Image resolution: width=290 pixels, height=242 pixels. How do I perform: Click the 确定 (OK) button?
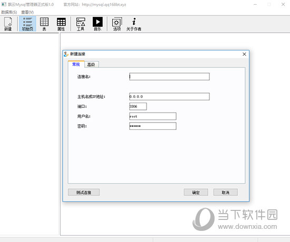point(196,193)
